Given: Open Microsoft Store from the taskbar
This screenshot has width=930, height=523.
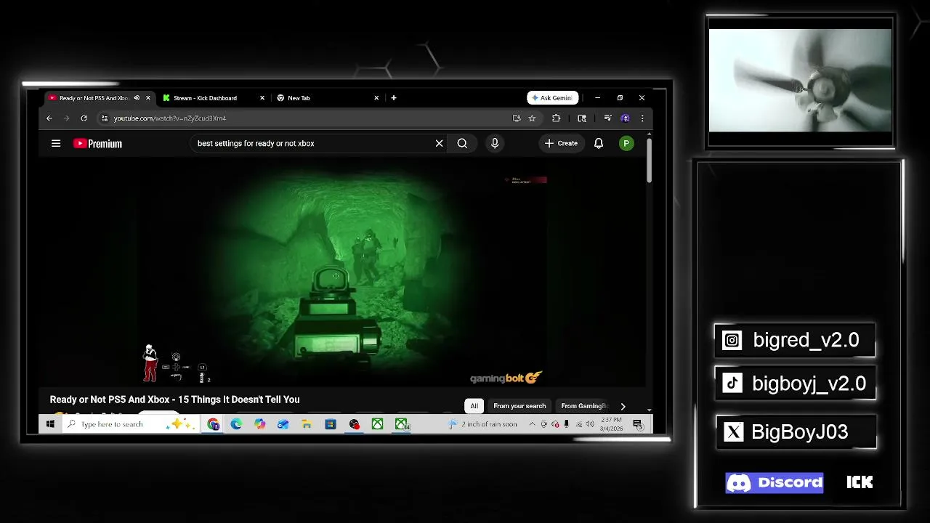Looking at the screenshot, I should point(331,424).
